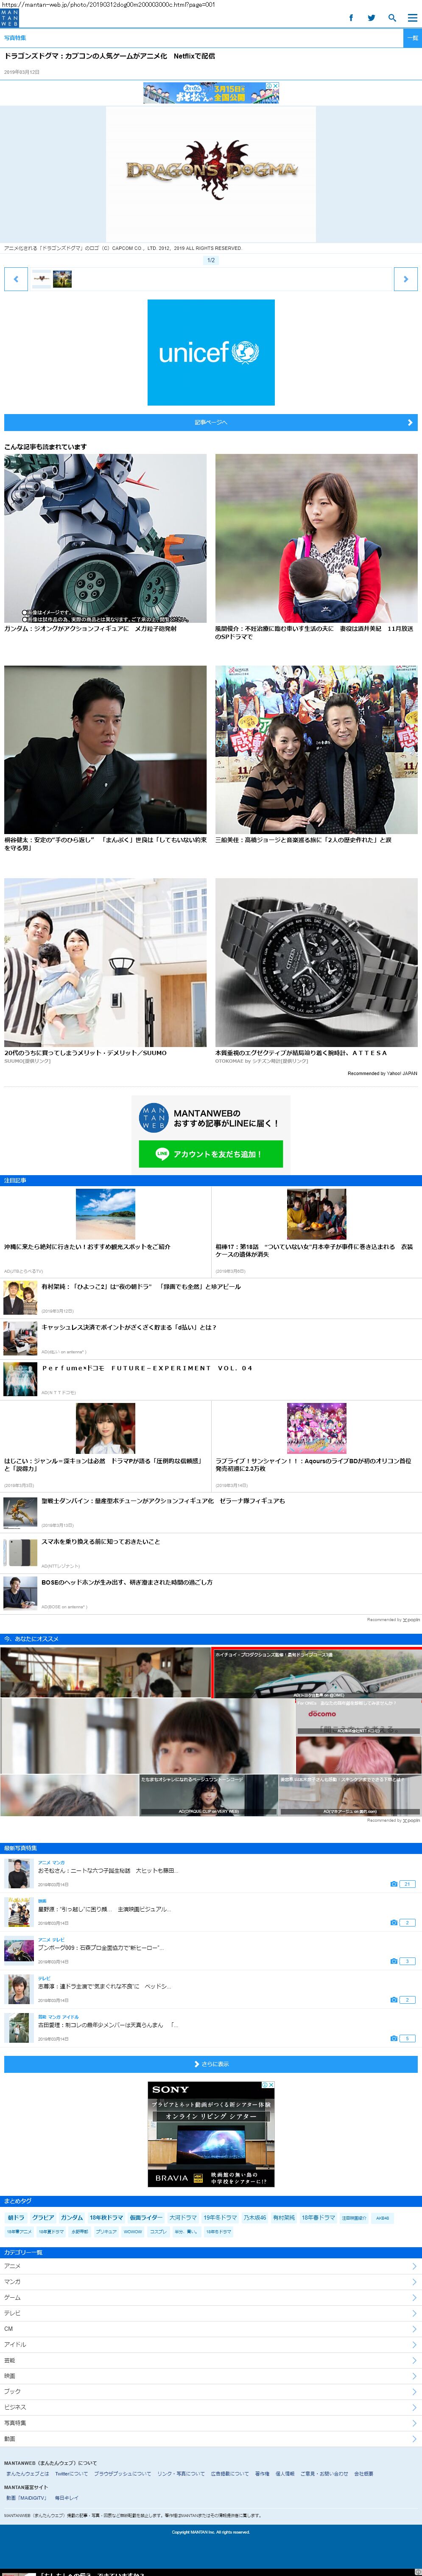The width and height of the screenshot is (422, 2576).
Task: Go to the next photo with right arrow
Action: (x=405, y=279)
